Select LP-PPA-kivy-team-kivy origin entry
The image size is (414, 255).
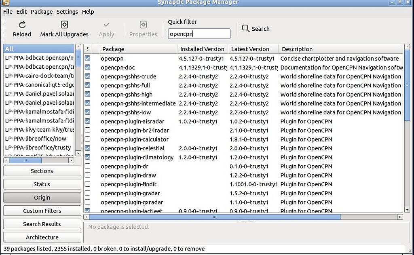(x=38, y=129)
